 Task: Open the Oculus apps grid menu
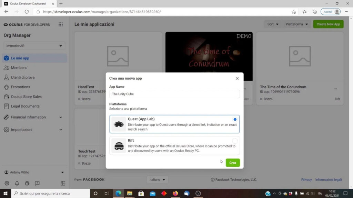click(x=61, y=24)
